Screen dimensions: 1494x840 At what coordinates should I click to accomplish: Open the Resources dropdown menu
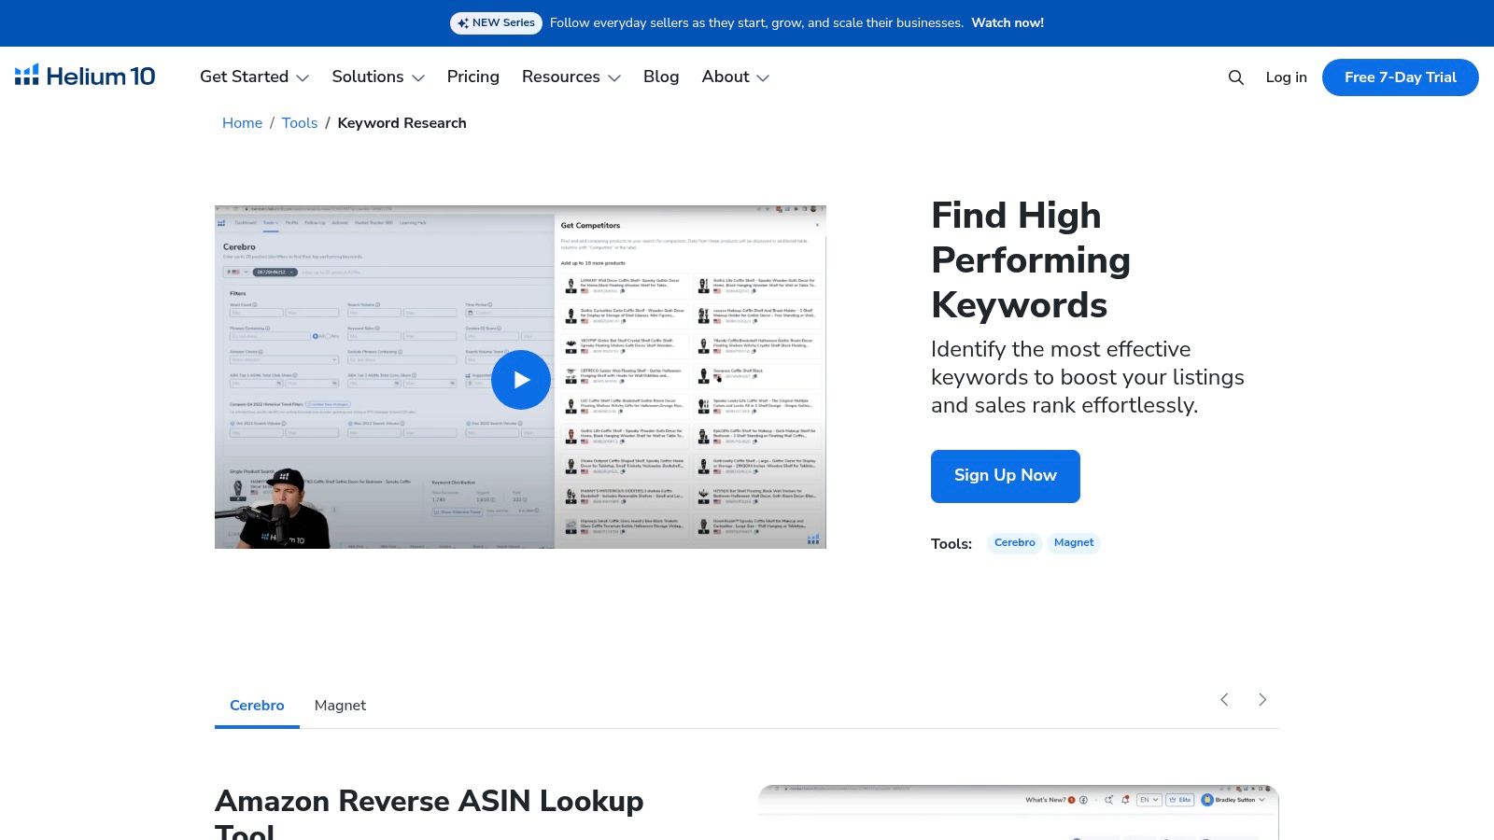571,77
